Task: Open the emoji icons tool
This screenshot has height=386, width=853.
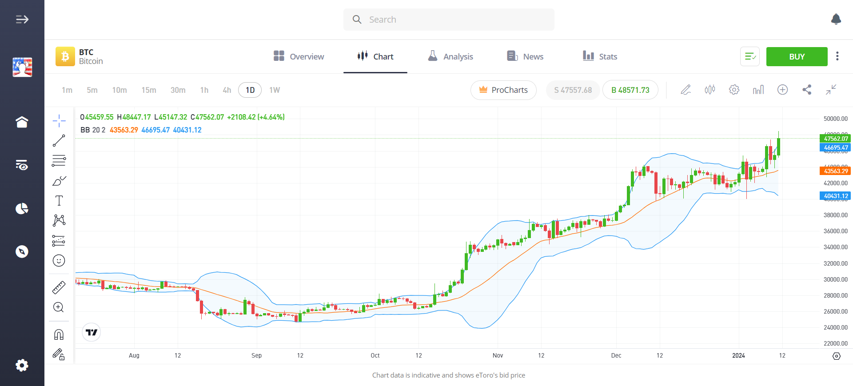Action: (x=59, y=261)
